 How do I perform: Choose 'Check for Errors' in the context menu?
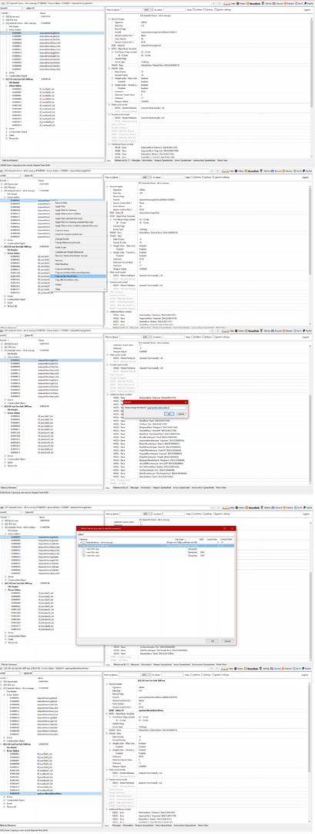coord(62,230)
